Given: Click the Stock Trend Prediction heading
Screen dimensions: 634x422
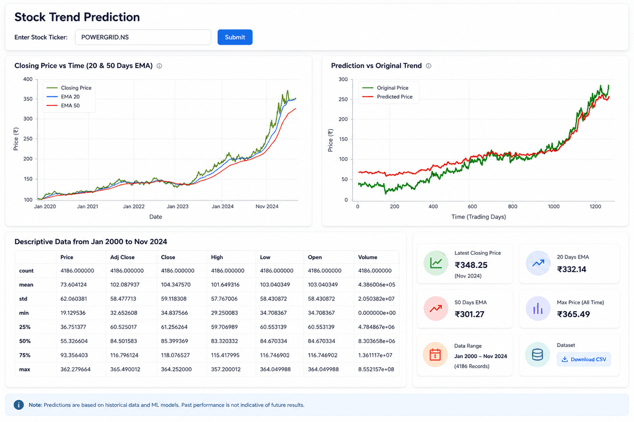Looking at the screenshot, I should 77,17.
